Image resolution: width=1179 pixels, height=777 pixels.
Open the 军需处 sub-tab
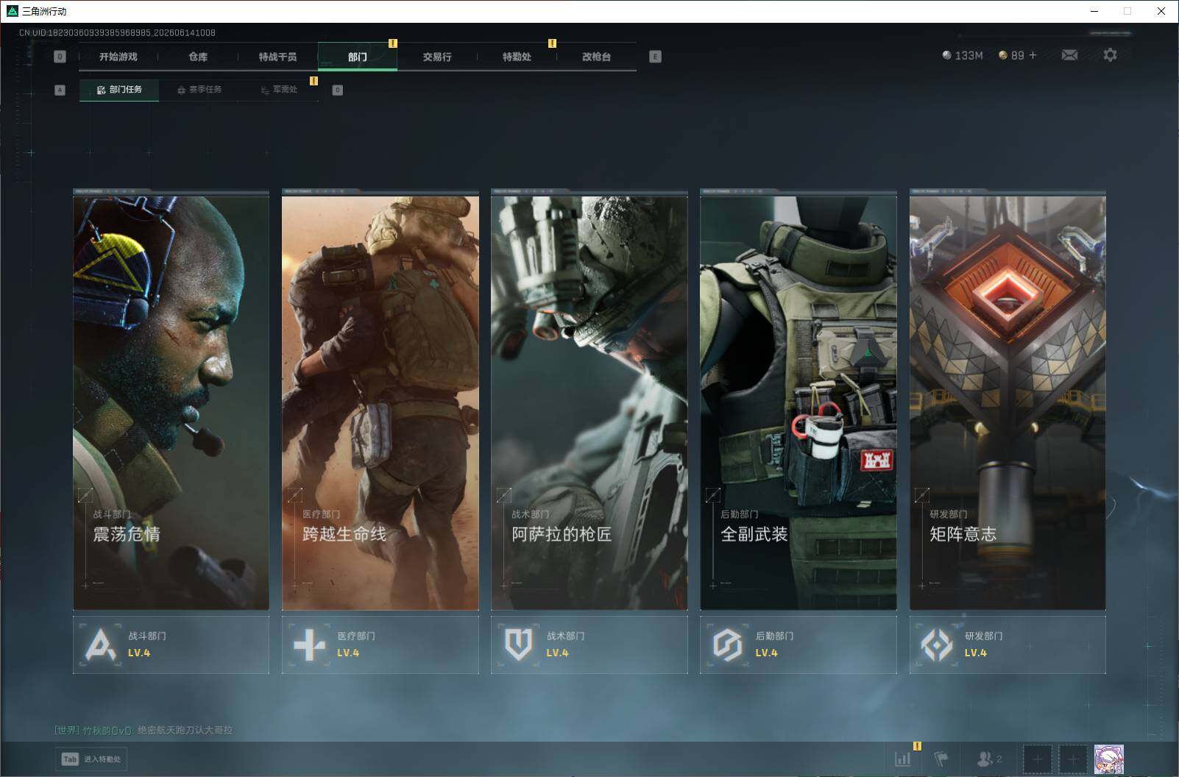pyautogui.click(x=279, y=90)
